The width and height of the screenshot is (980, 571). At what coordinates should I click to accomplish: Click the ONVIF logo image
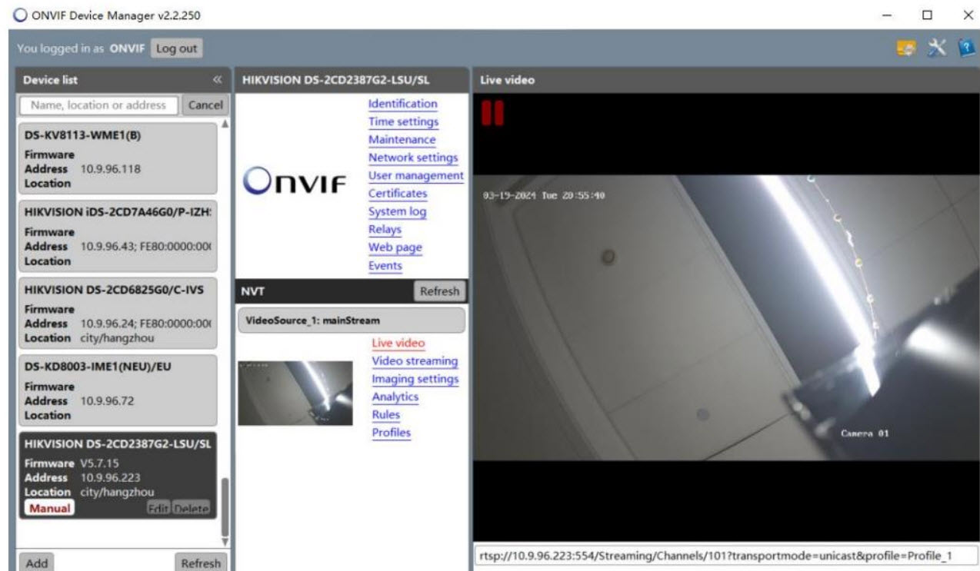pyautogui.click(x=295, y=183)
